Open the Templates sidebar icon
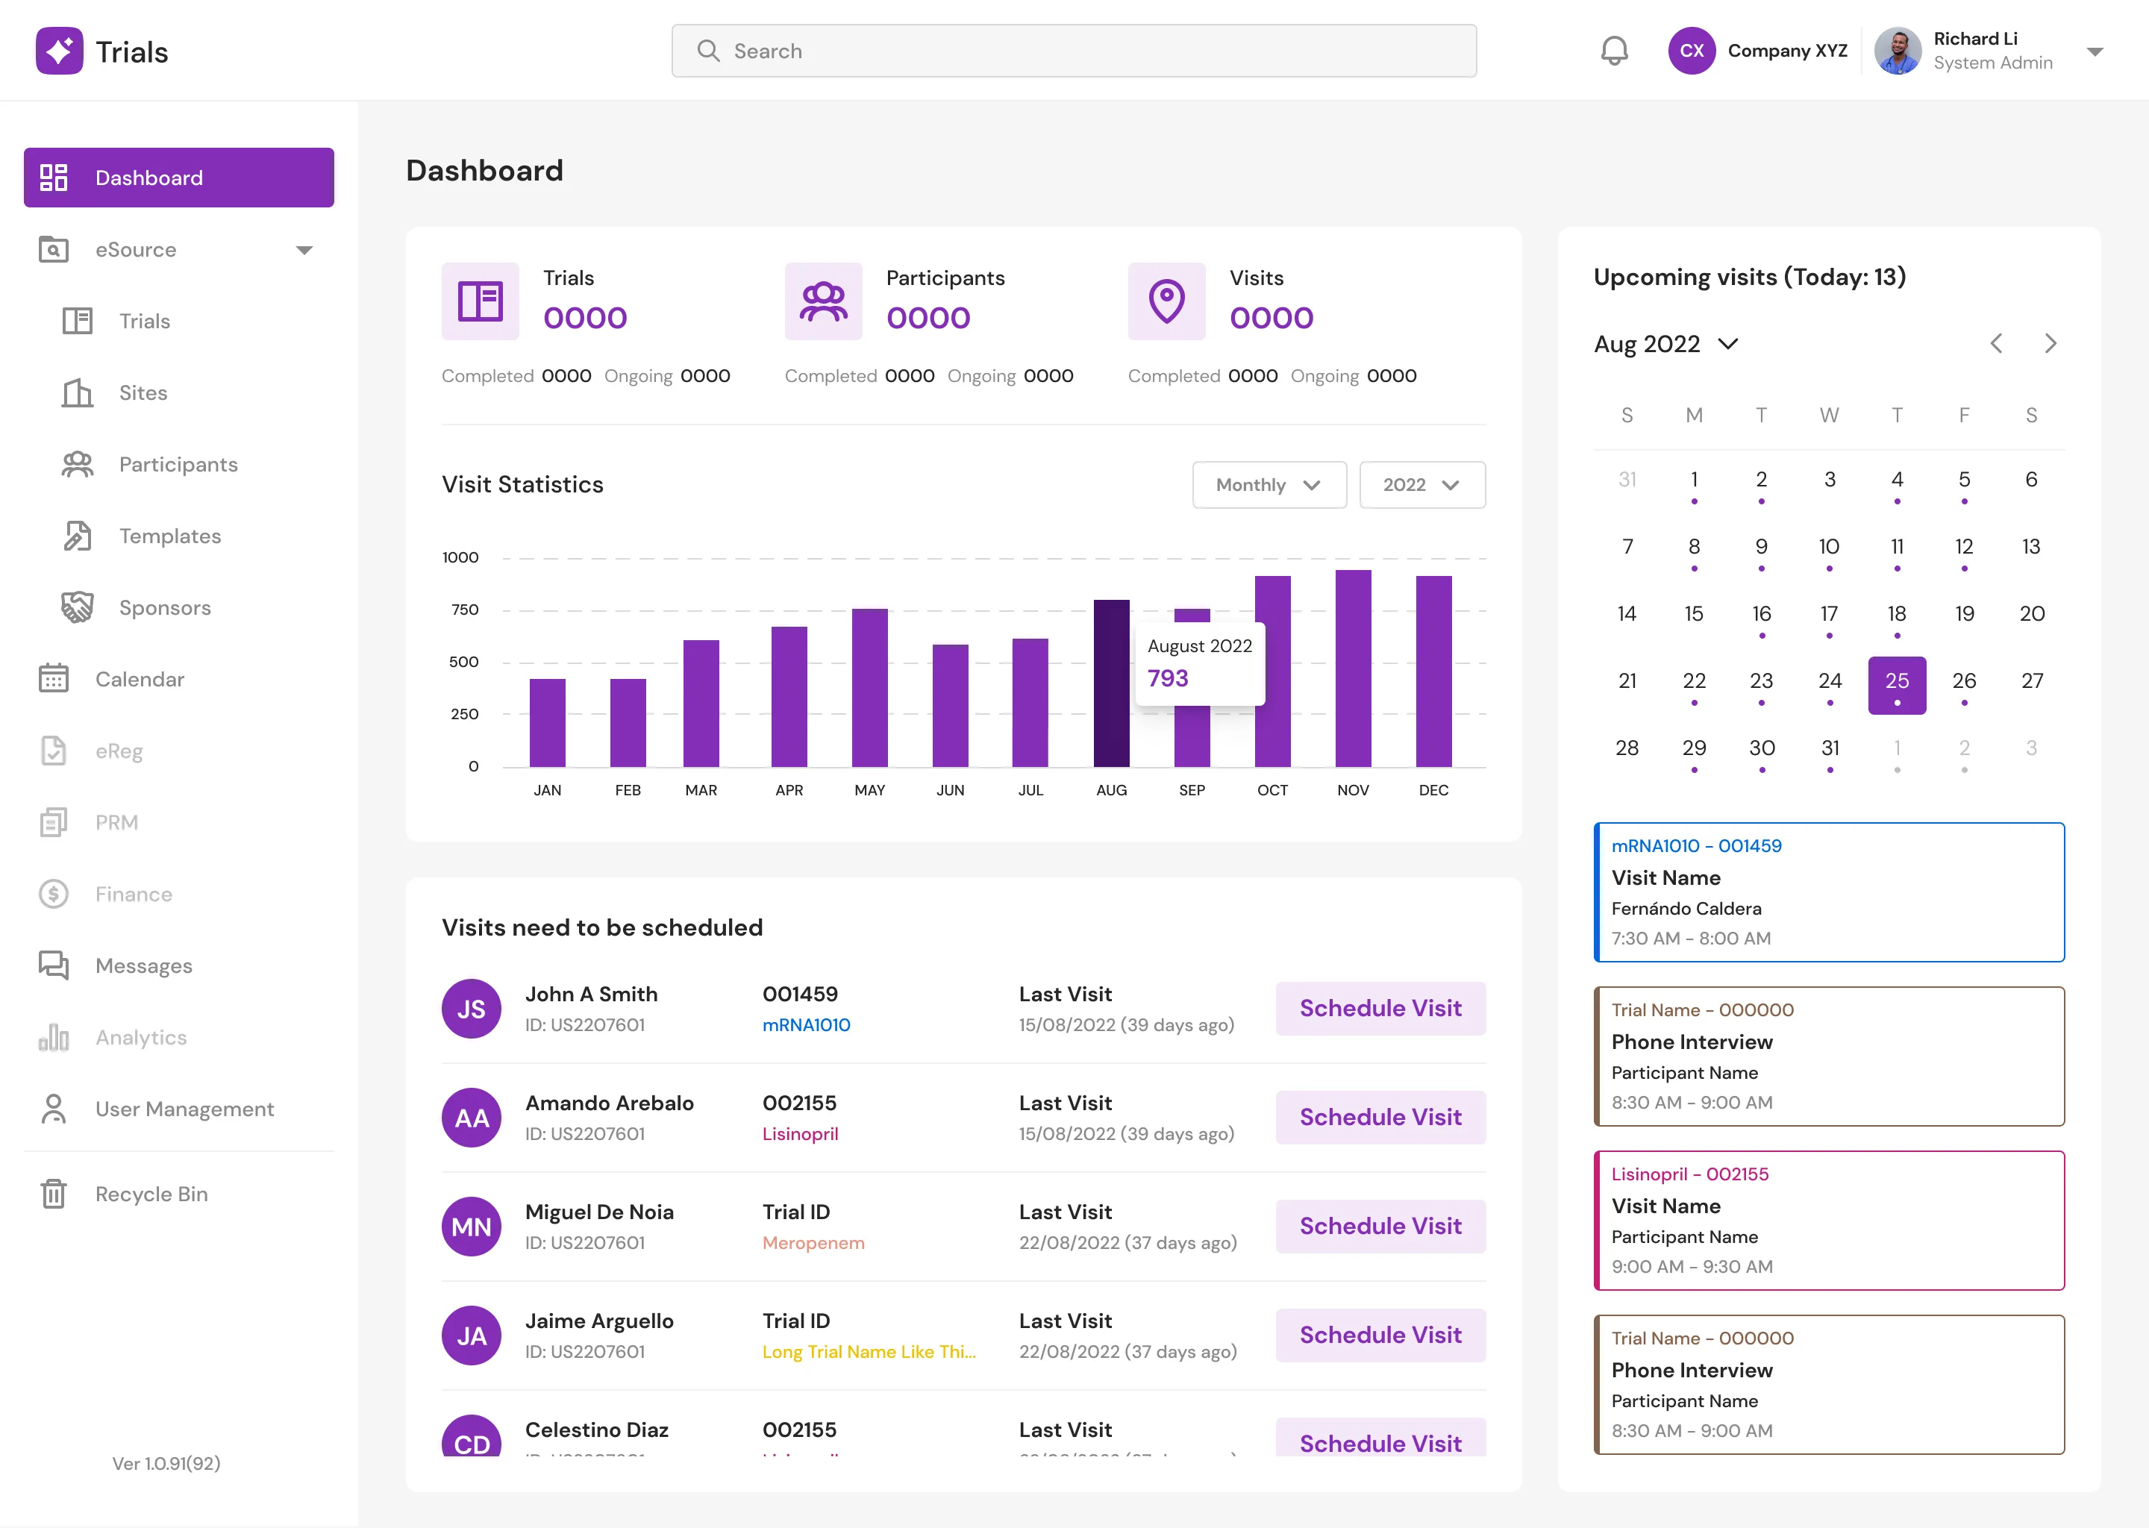The height and width of the screenshot is (1528, 2149). point(77,536)
